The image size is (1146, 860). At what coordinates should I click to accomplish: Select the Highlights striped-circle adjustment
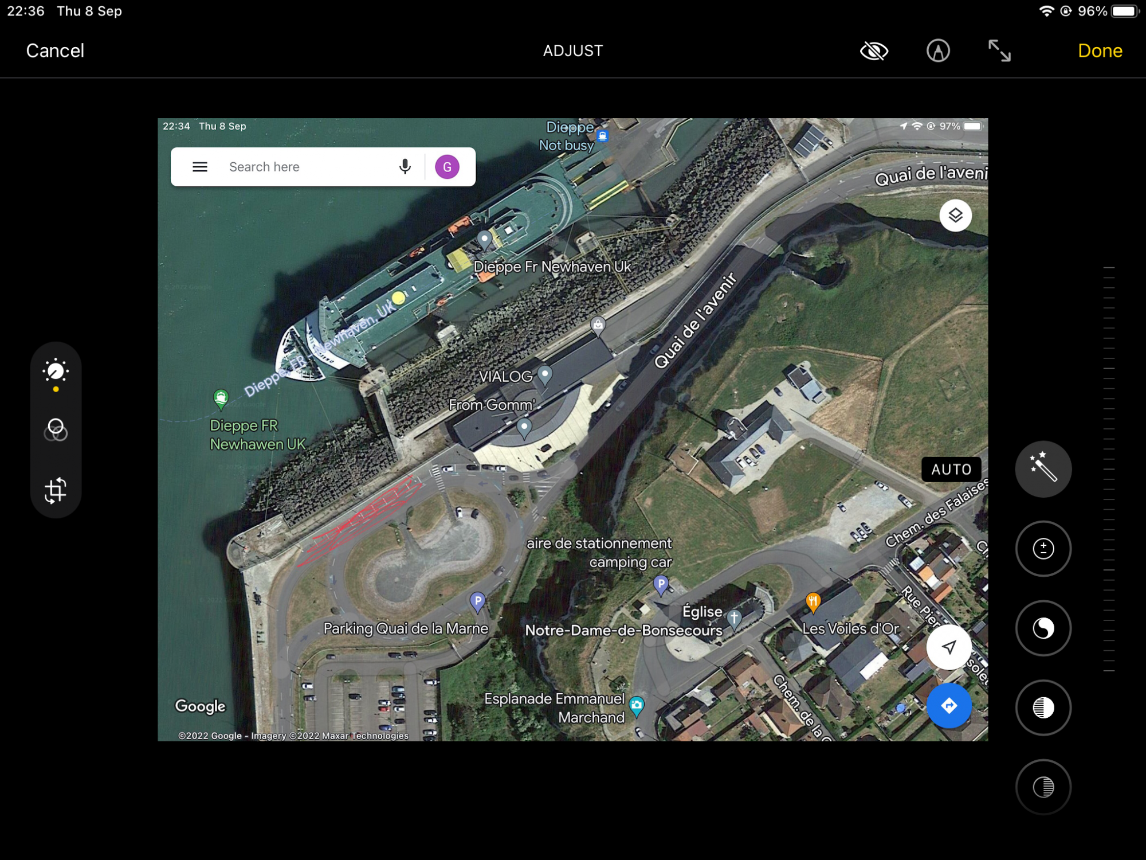(1043, 707)
